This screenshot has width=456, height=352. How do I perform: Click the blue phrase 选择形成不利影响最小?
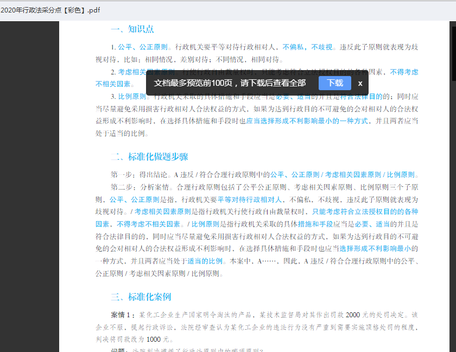375,248
